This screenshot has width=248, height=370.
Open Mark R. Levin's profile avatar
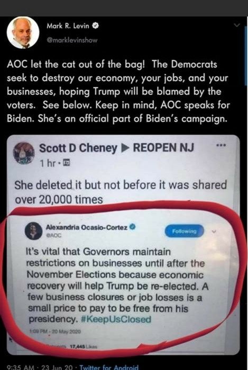tap(23, 33)
